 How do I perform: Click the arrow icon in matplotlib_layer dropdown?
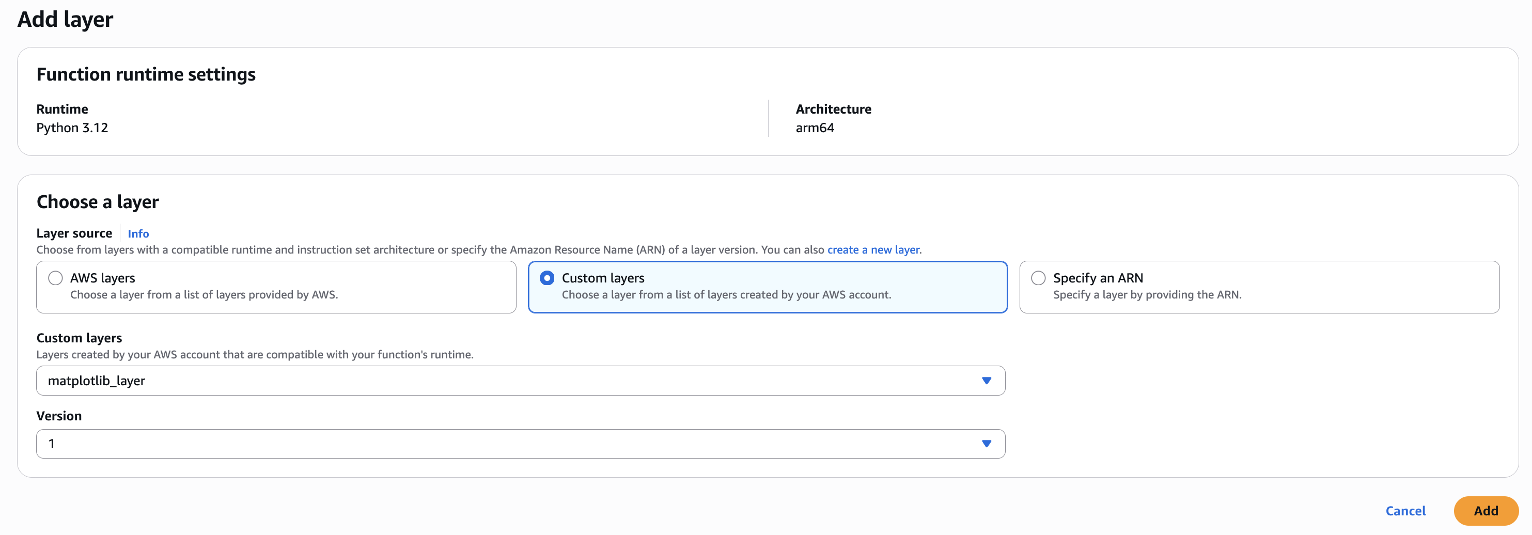[986, 381]
